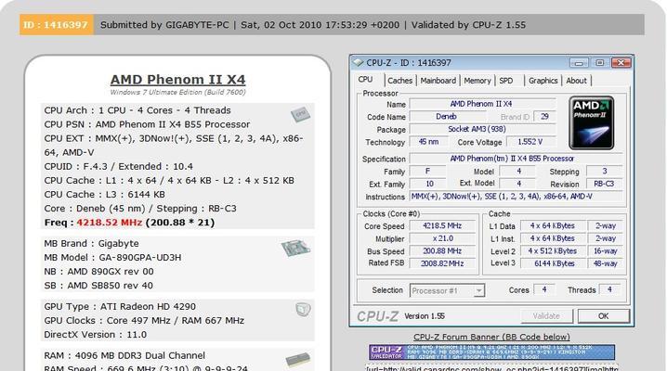Click the CPU chip icon beside CPU Arch
Screen dimensions: 667x371
tap(300, 115)
